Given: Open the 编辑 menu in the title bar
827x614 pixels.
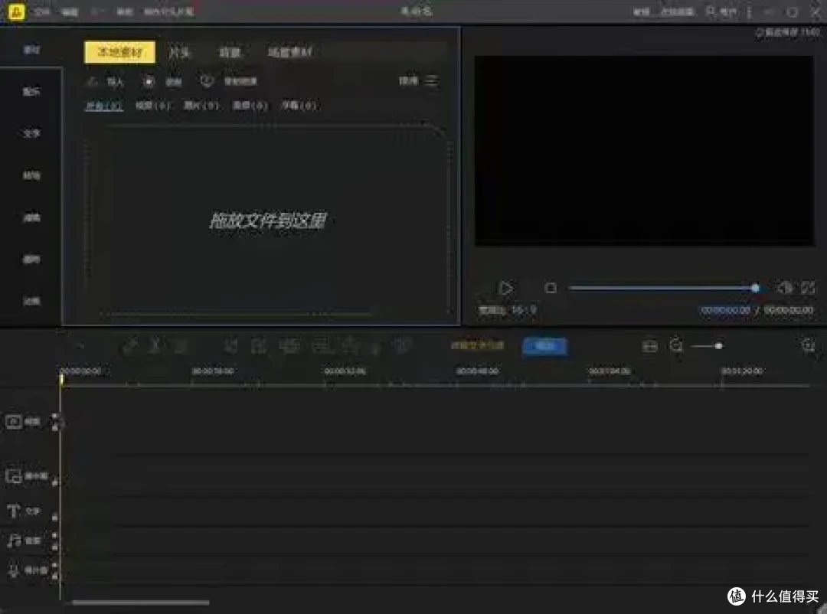Looking at the screenshot, I should click(70, 11).
